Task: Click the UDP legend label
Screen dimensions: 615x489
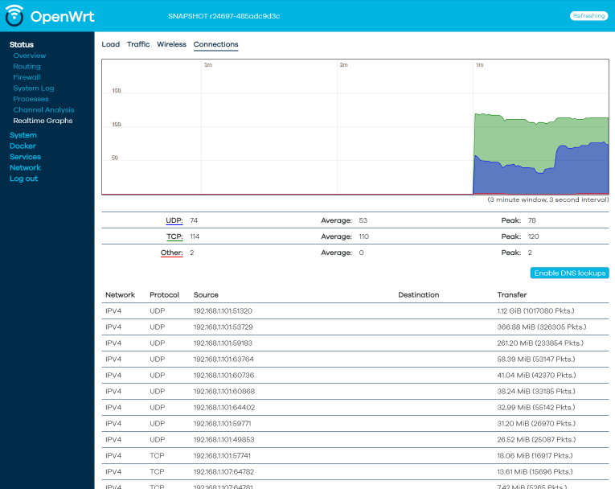Action: [x=174, y=220]
